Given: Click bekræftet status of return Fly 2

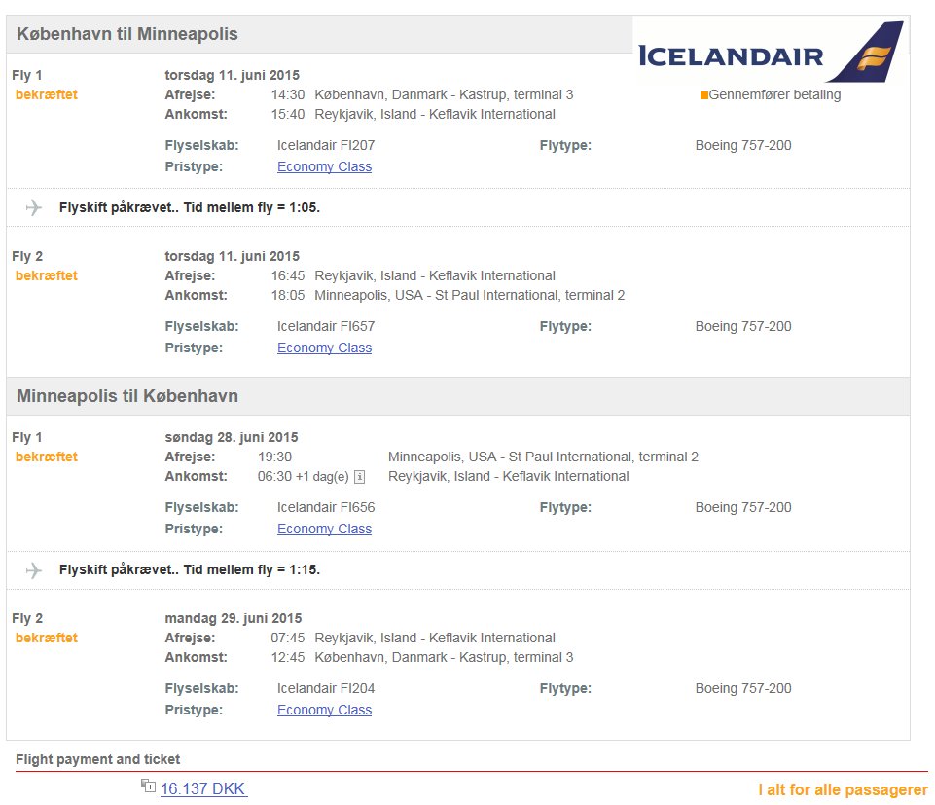Looking at the screenshot, I should (x=47, y=638).
